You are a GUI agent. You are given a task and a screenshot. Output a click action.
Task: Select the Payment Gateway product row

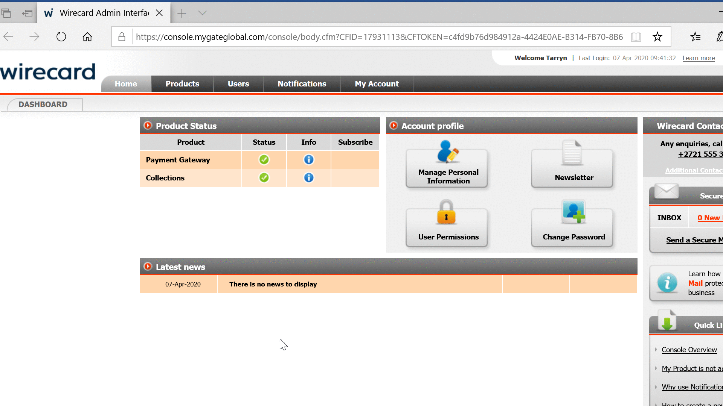coord(259,160)
